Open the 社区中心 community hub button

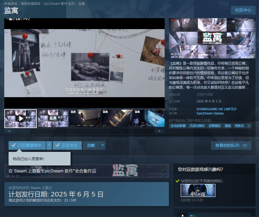tap(243, 10)
